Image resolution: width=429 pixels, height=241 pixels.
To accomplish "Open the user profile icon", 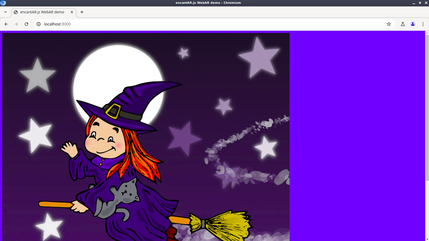I will tap(413, 24).
